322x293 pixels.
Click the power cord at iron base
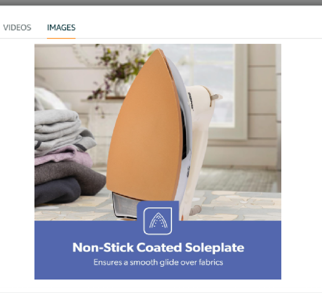(195, 210)
